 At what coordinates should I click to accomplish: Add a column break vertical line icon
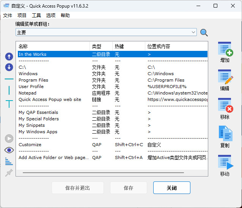pyautogui.click(x=9, y=90)
